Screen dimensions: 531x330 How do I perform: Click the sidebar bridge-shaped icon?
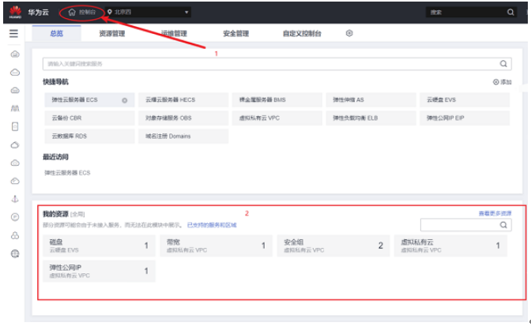point(15,108)
